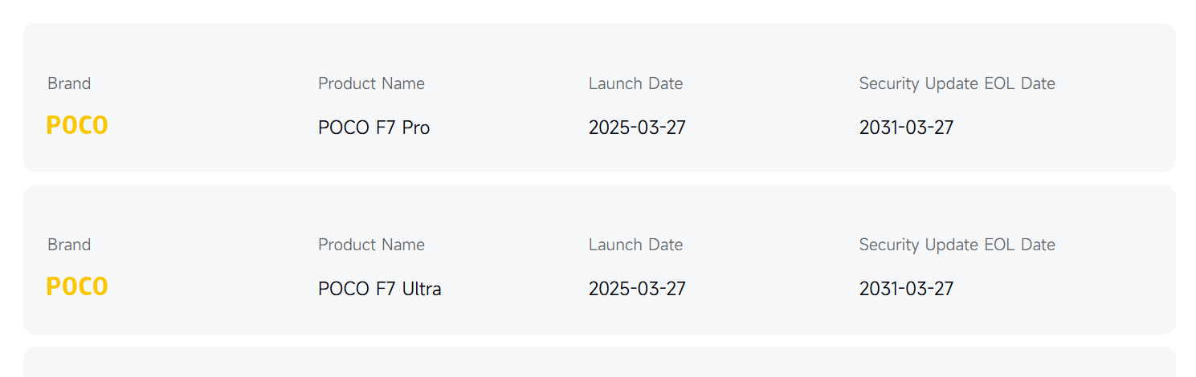
Task: Click the POCO logo in the F7 Ultra card
Action: (x=77, y=287)
